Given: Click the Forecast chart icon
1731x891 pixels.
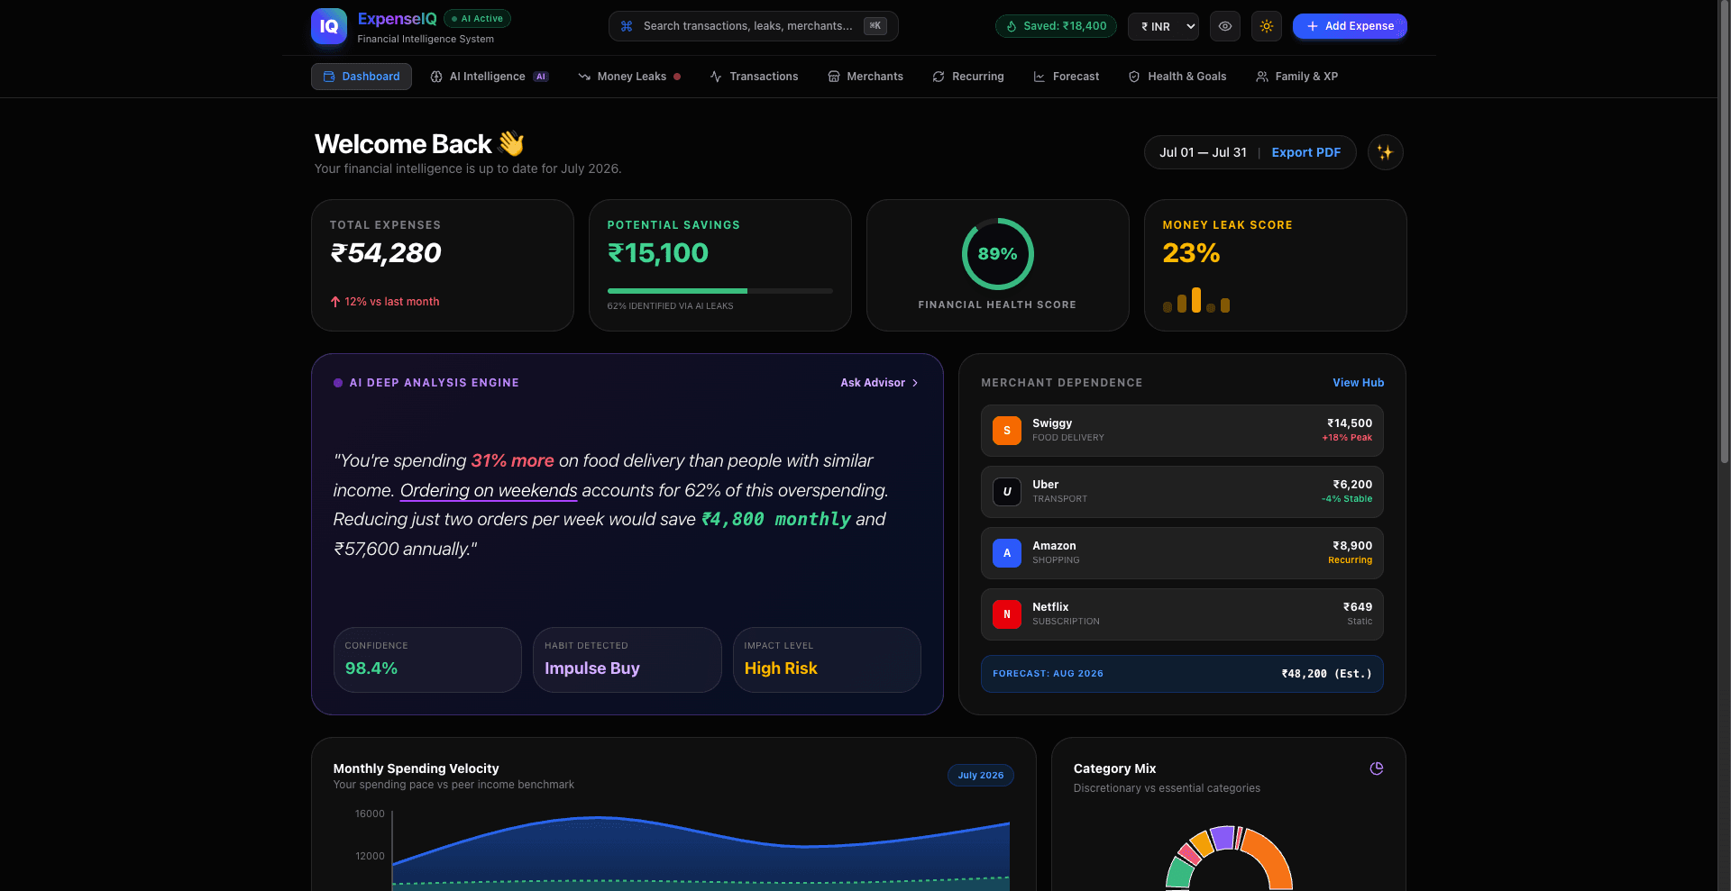Looking at the screenshot, I should (1040, 77).
